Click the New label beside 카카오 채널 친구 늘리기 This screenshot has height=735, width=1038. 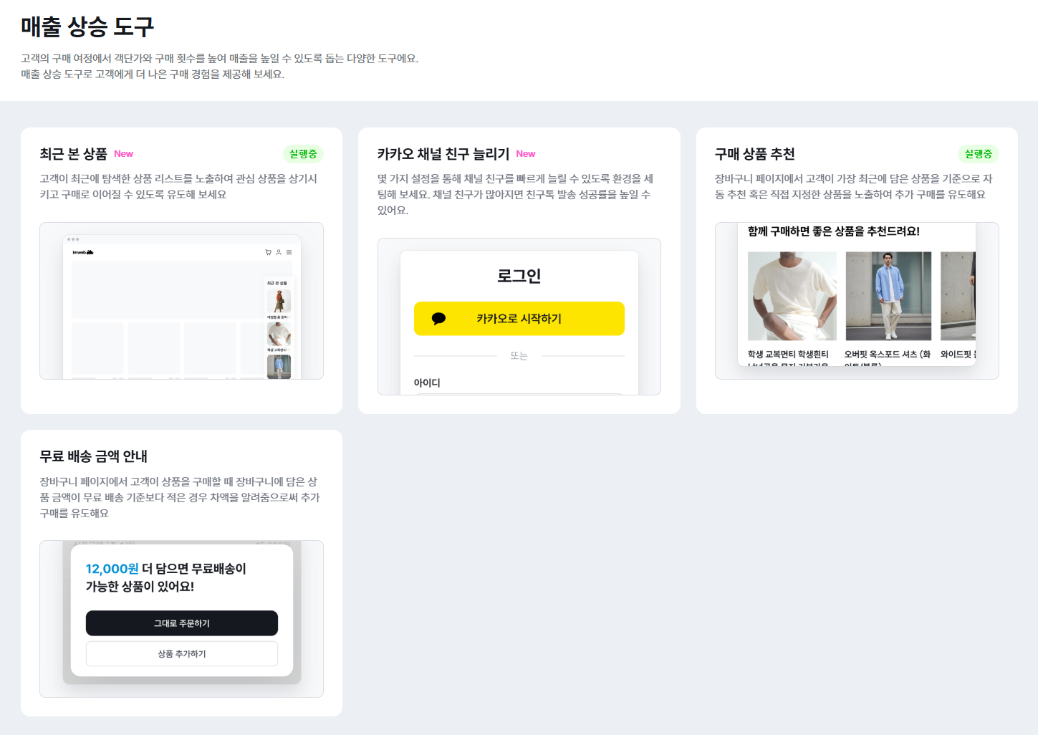(x=525, y=154)
